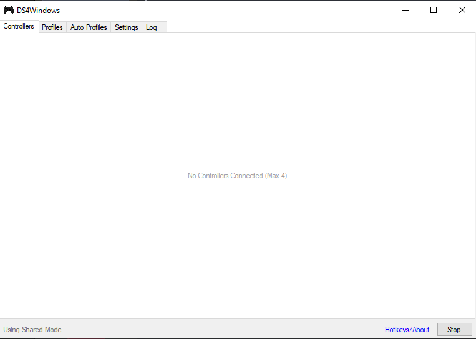Open the Auto Profiles tab
The width and height of the screenshot is (476, 339).
tap(89, 27)
